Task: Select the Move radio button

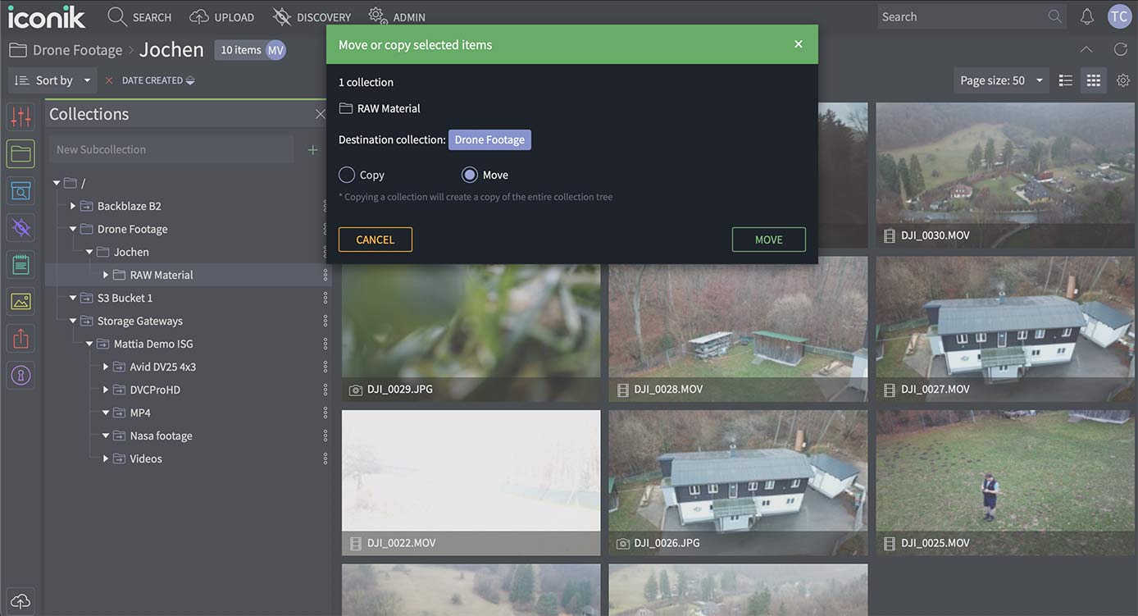Action: coord(470,175)
